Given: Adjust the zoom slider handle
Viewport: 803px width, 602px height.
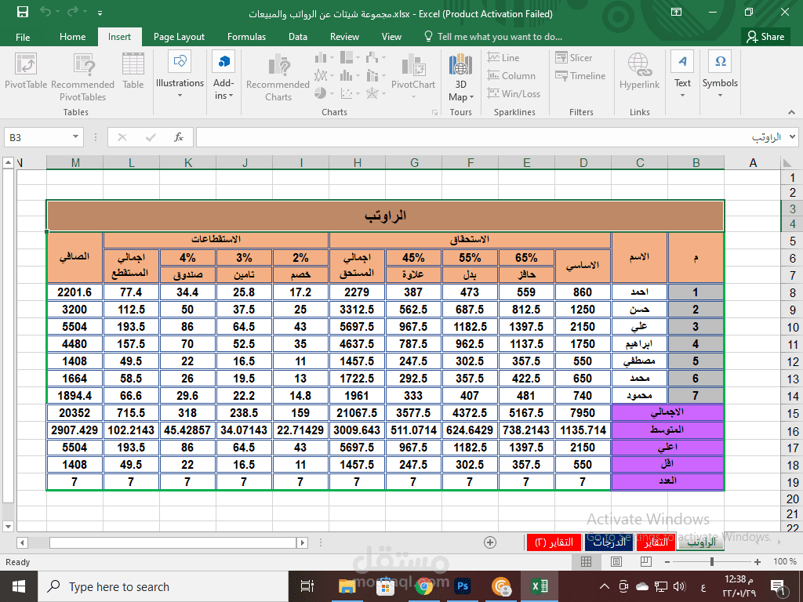Looking at the screenshot, I should [x=712, y=561].
